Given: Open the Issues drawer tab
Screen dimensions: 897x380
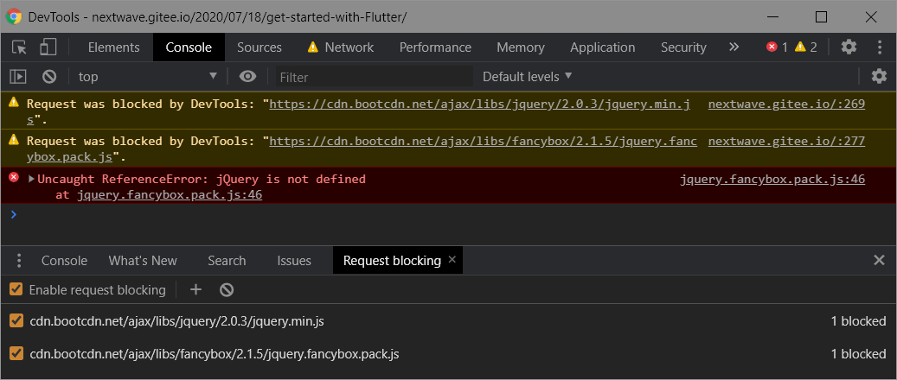Looking at the screenshot, I should 294,261.
